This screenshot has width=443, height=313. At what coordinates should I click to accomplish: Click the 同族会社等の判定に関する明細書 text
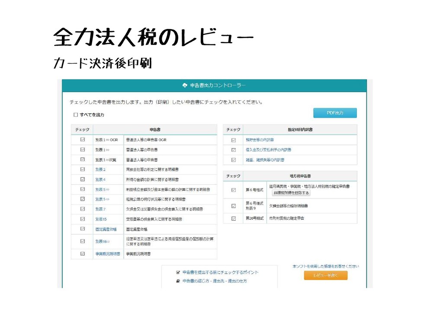(152, 169)
